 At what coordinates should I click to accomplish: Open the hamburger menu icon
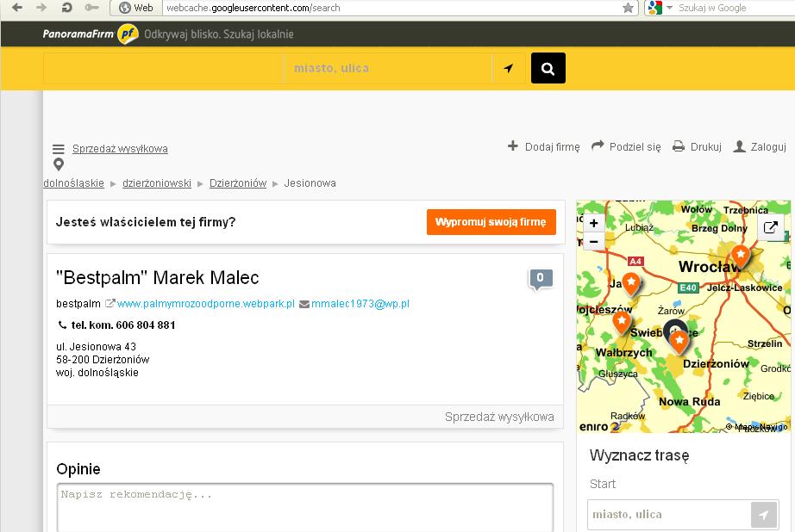click(59, 149)
